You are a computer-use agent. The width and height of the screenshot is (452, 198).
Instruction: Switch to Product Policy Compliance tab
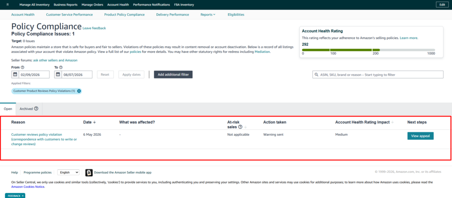124,15
